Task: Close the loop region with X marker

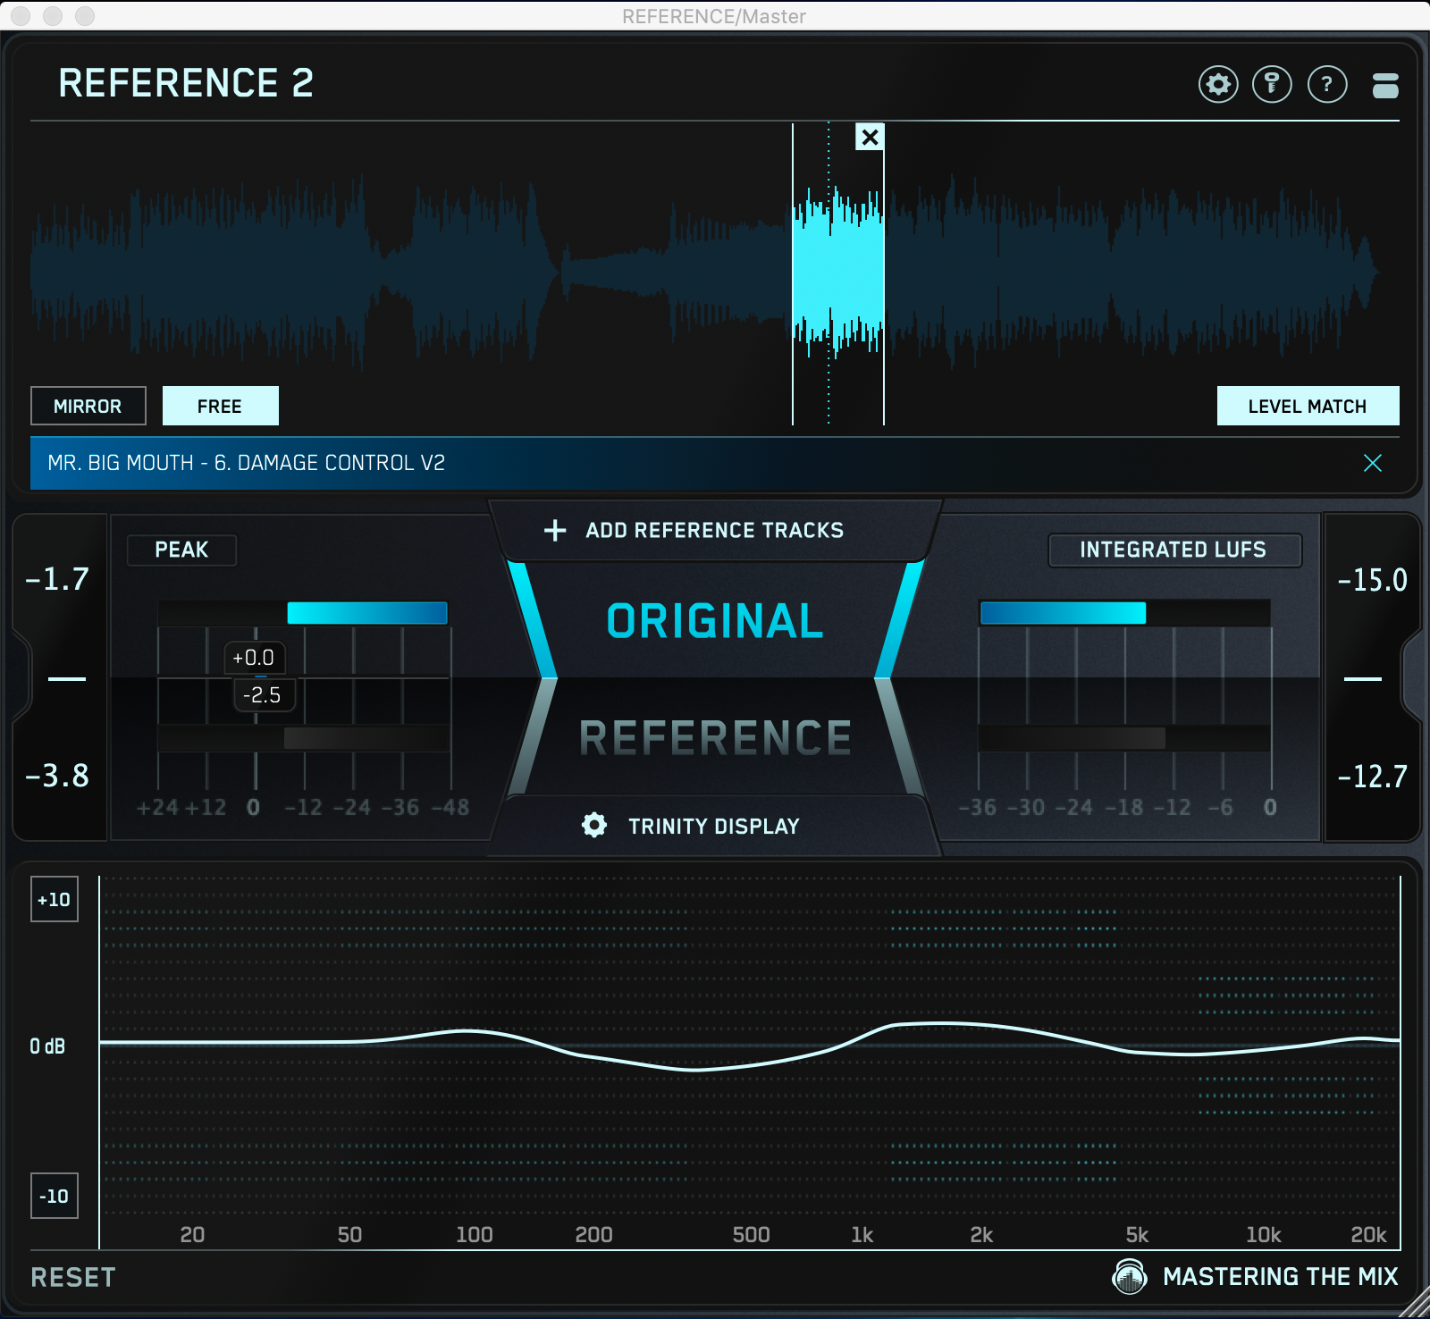Action: (x=870, y=137)
